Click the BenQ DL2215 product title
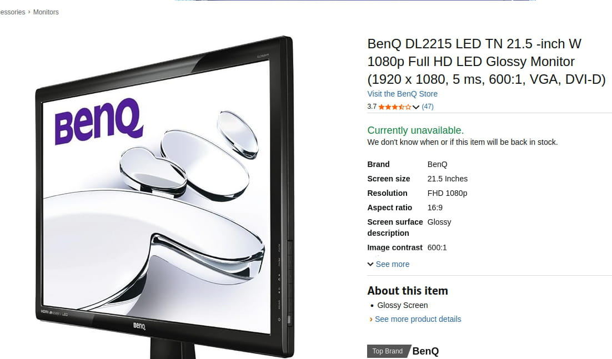Image resolution: width=612 pixels, height=359 pixels. pos(486,62)
